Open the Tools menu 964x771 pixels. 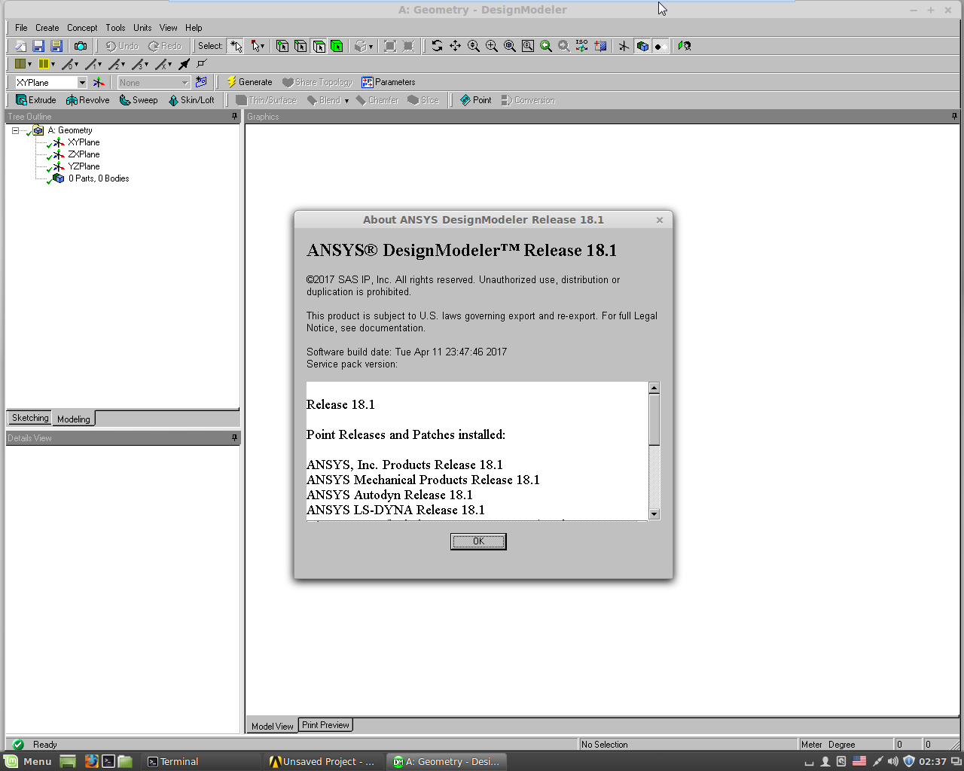[115, 28]
